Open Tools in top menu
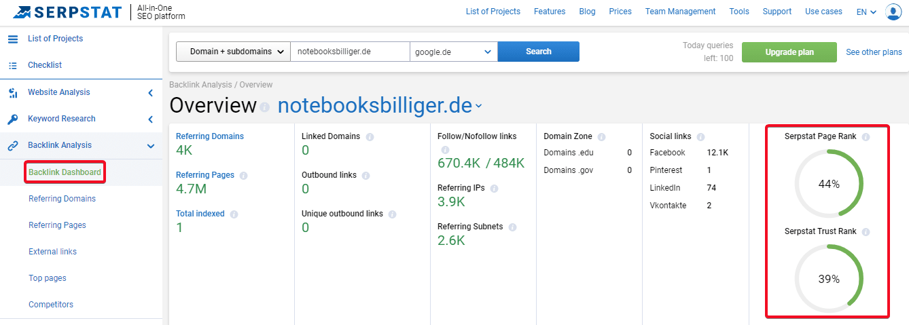This screenshot has height=325, width=909. (739, 12)
